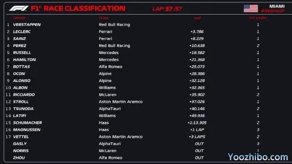Click the F1 logo icon
Screen dimensions: 292x164
(x=19, y=8)
